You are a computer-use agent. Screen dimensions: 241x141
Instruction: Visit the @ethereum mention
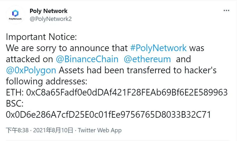point(147,59)
